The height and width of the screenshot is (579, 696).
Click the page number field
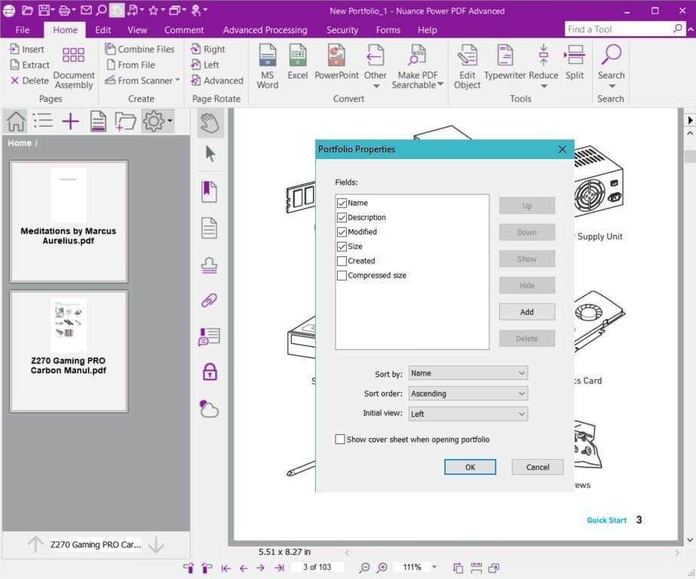(317, 567)
